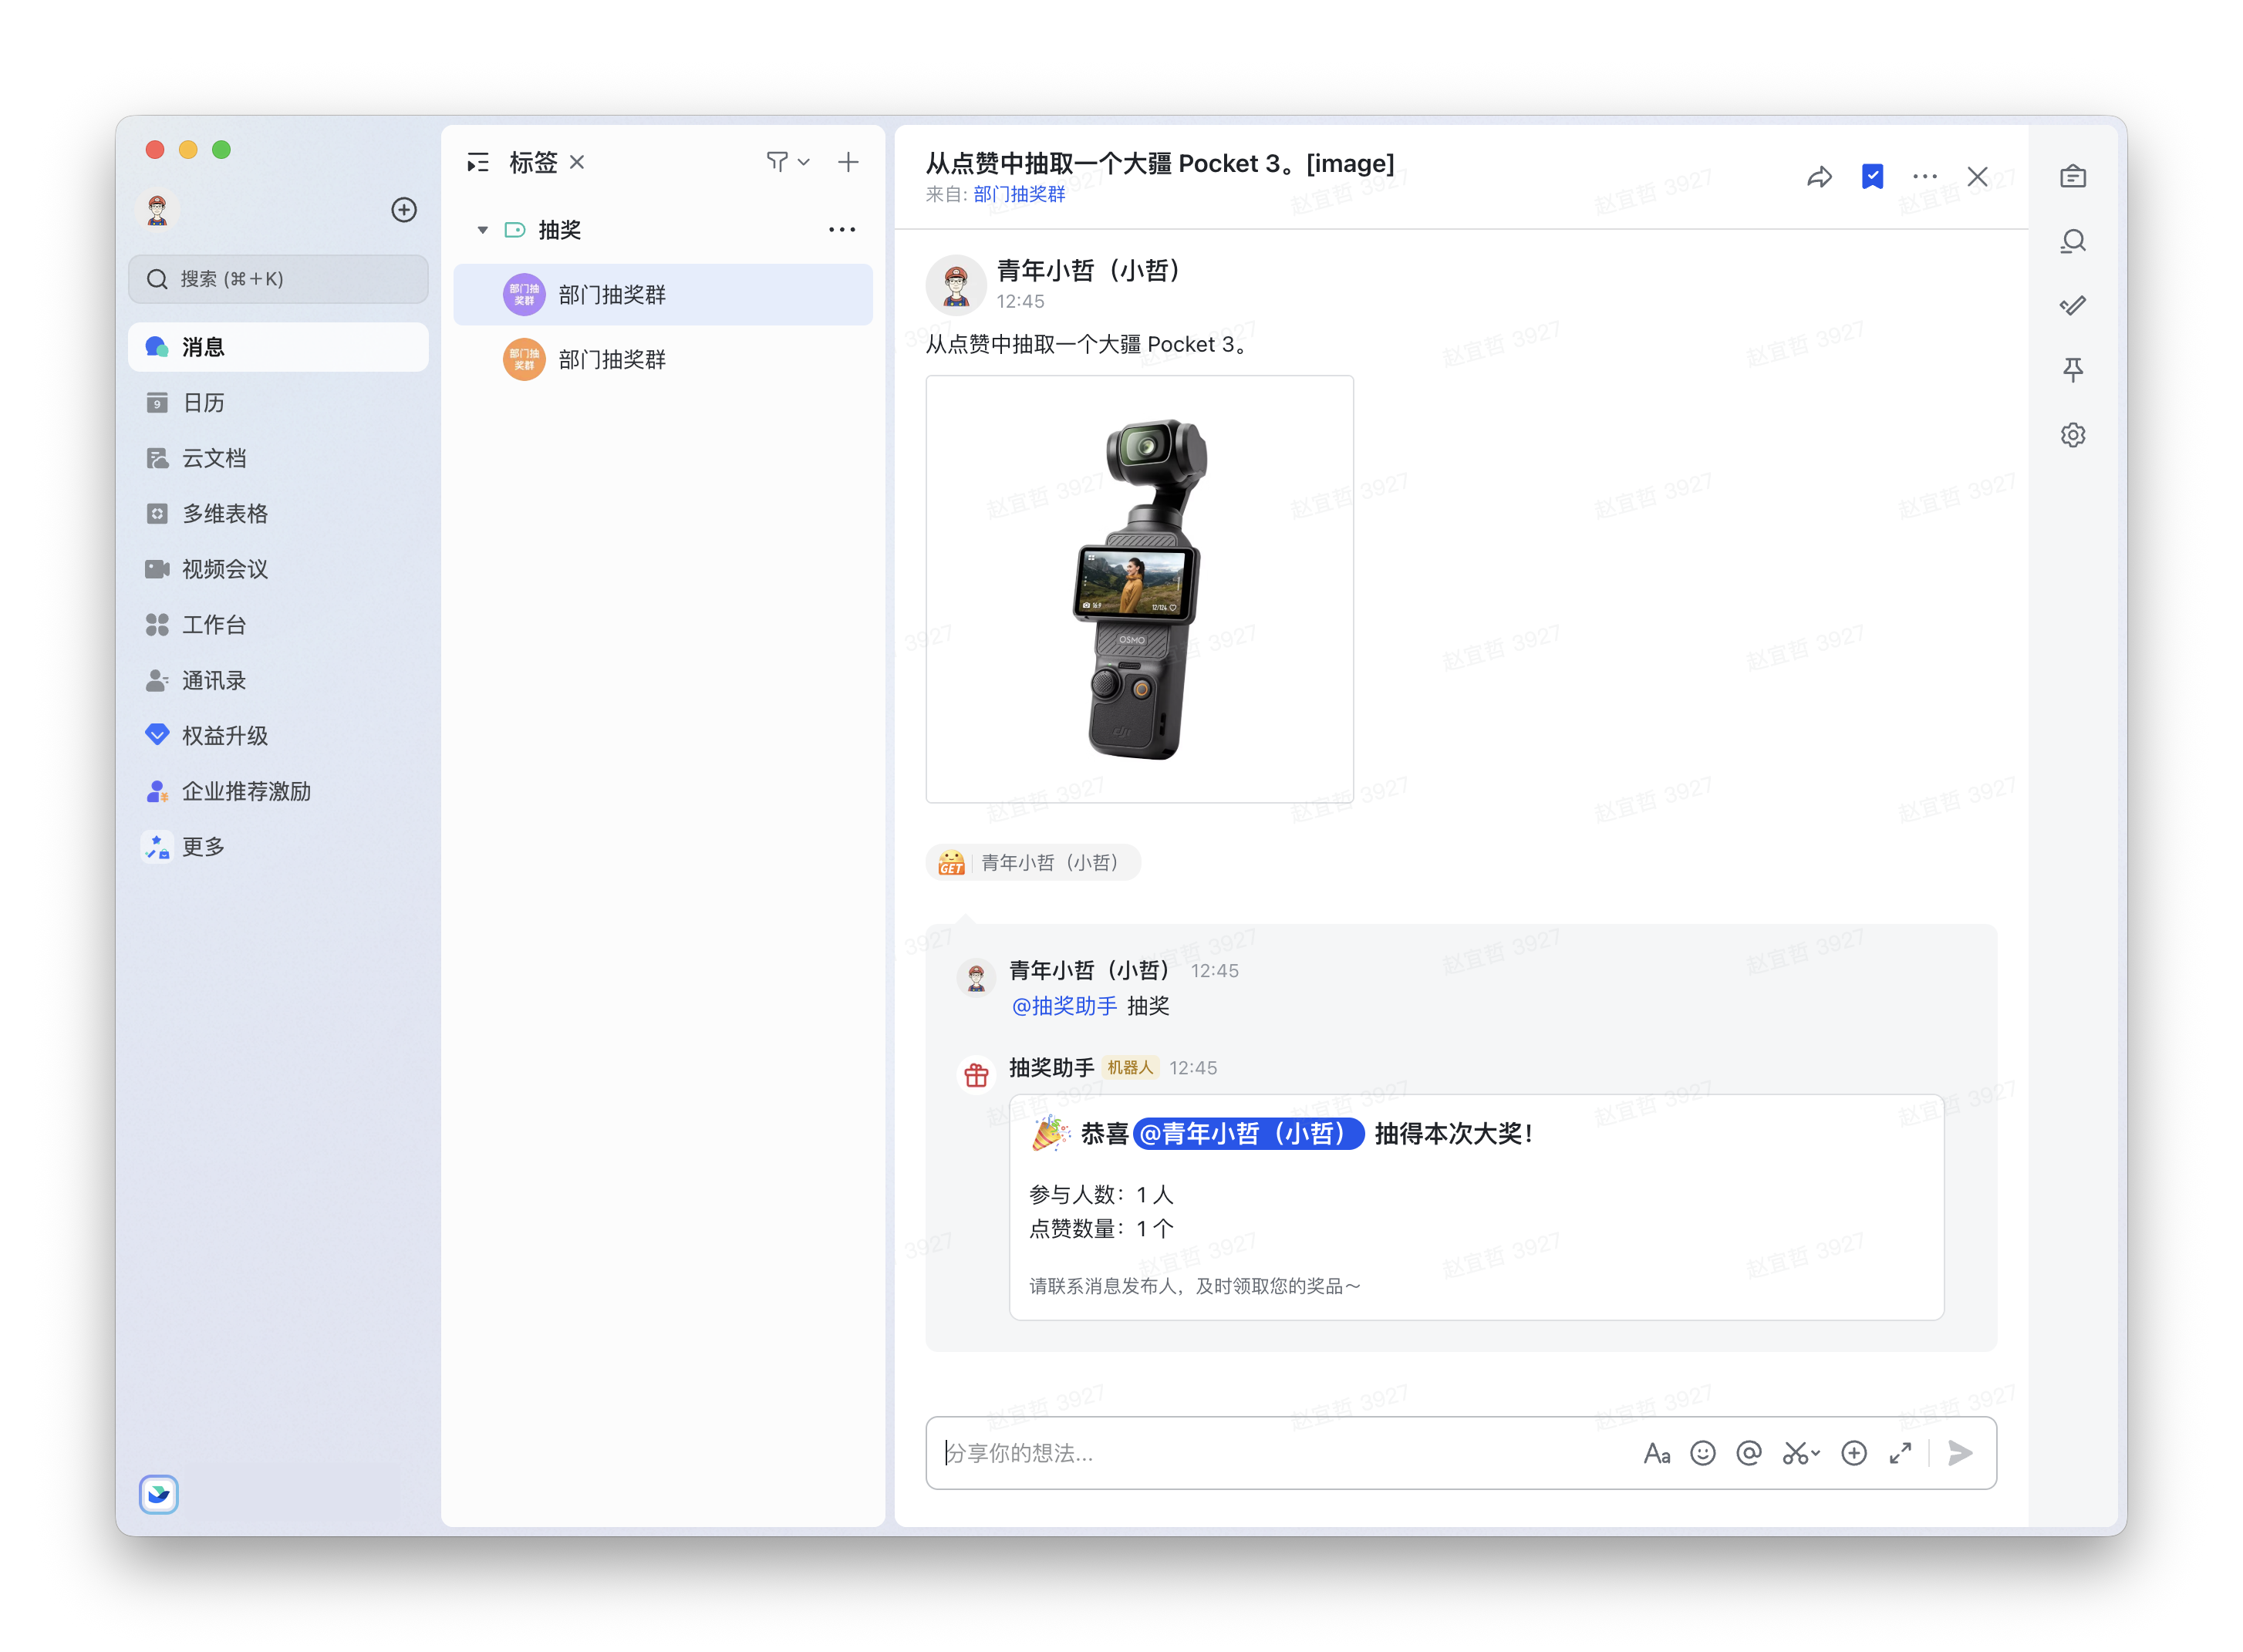The image size is (2243, 1652).
Task: Add a new tag with the plus icon
Action: (x=847, y=161)
